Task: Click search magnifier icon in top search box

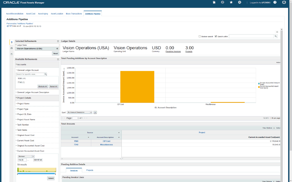Action: pyautogui.click(x=276, y=36)
